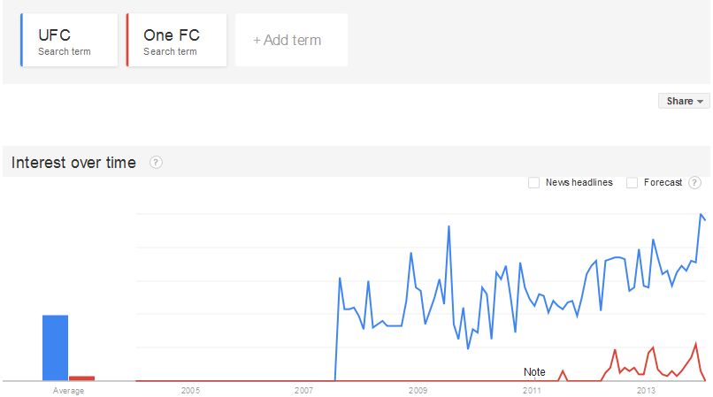Select the UFC search term box
The width and height of the screenshot is (713, 397).
tap(69, 41)
